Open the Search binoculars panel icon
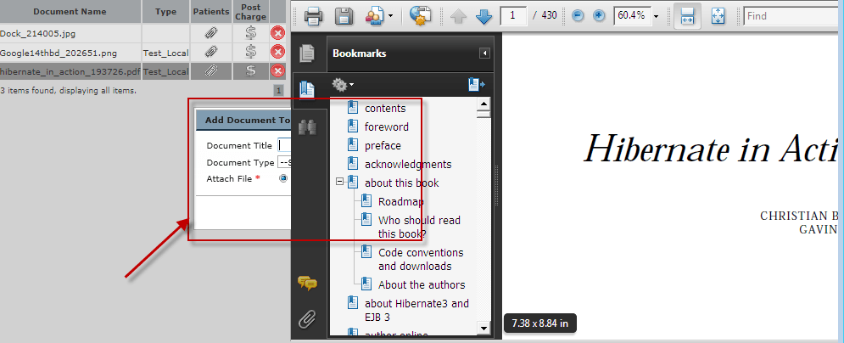844x343 pixels. (x=307, y=127)
